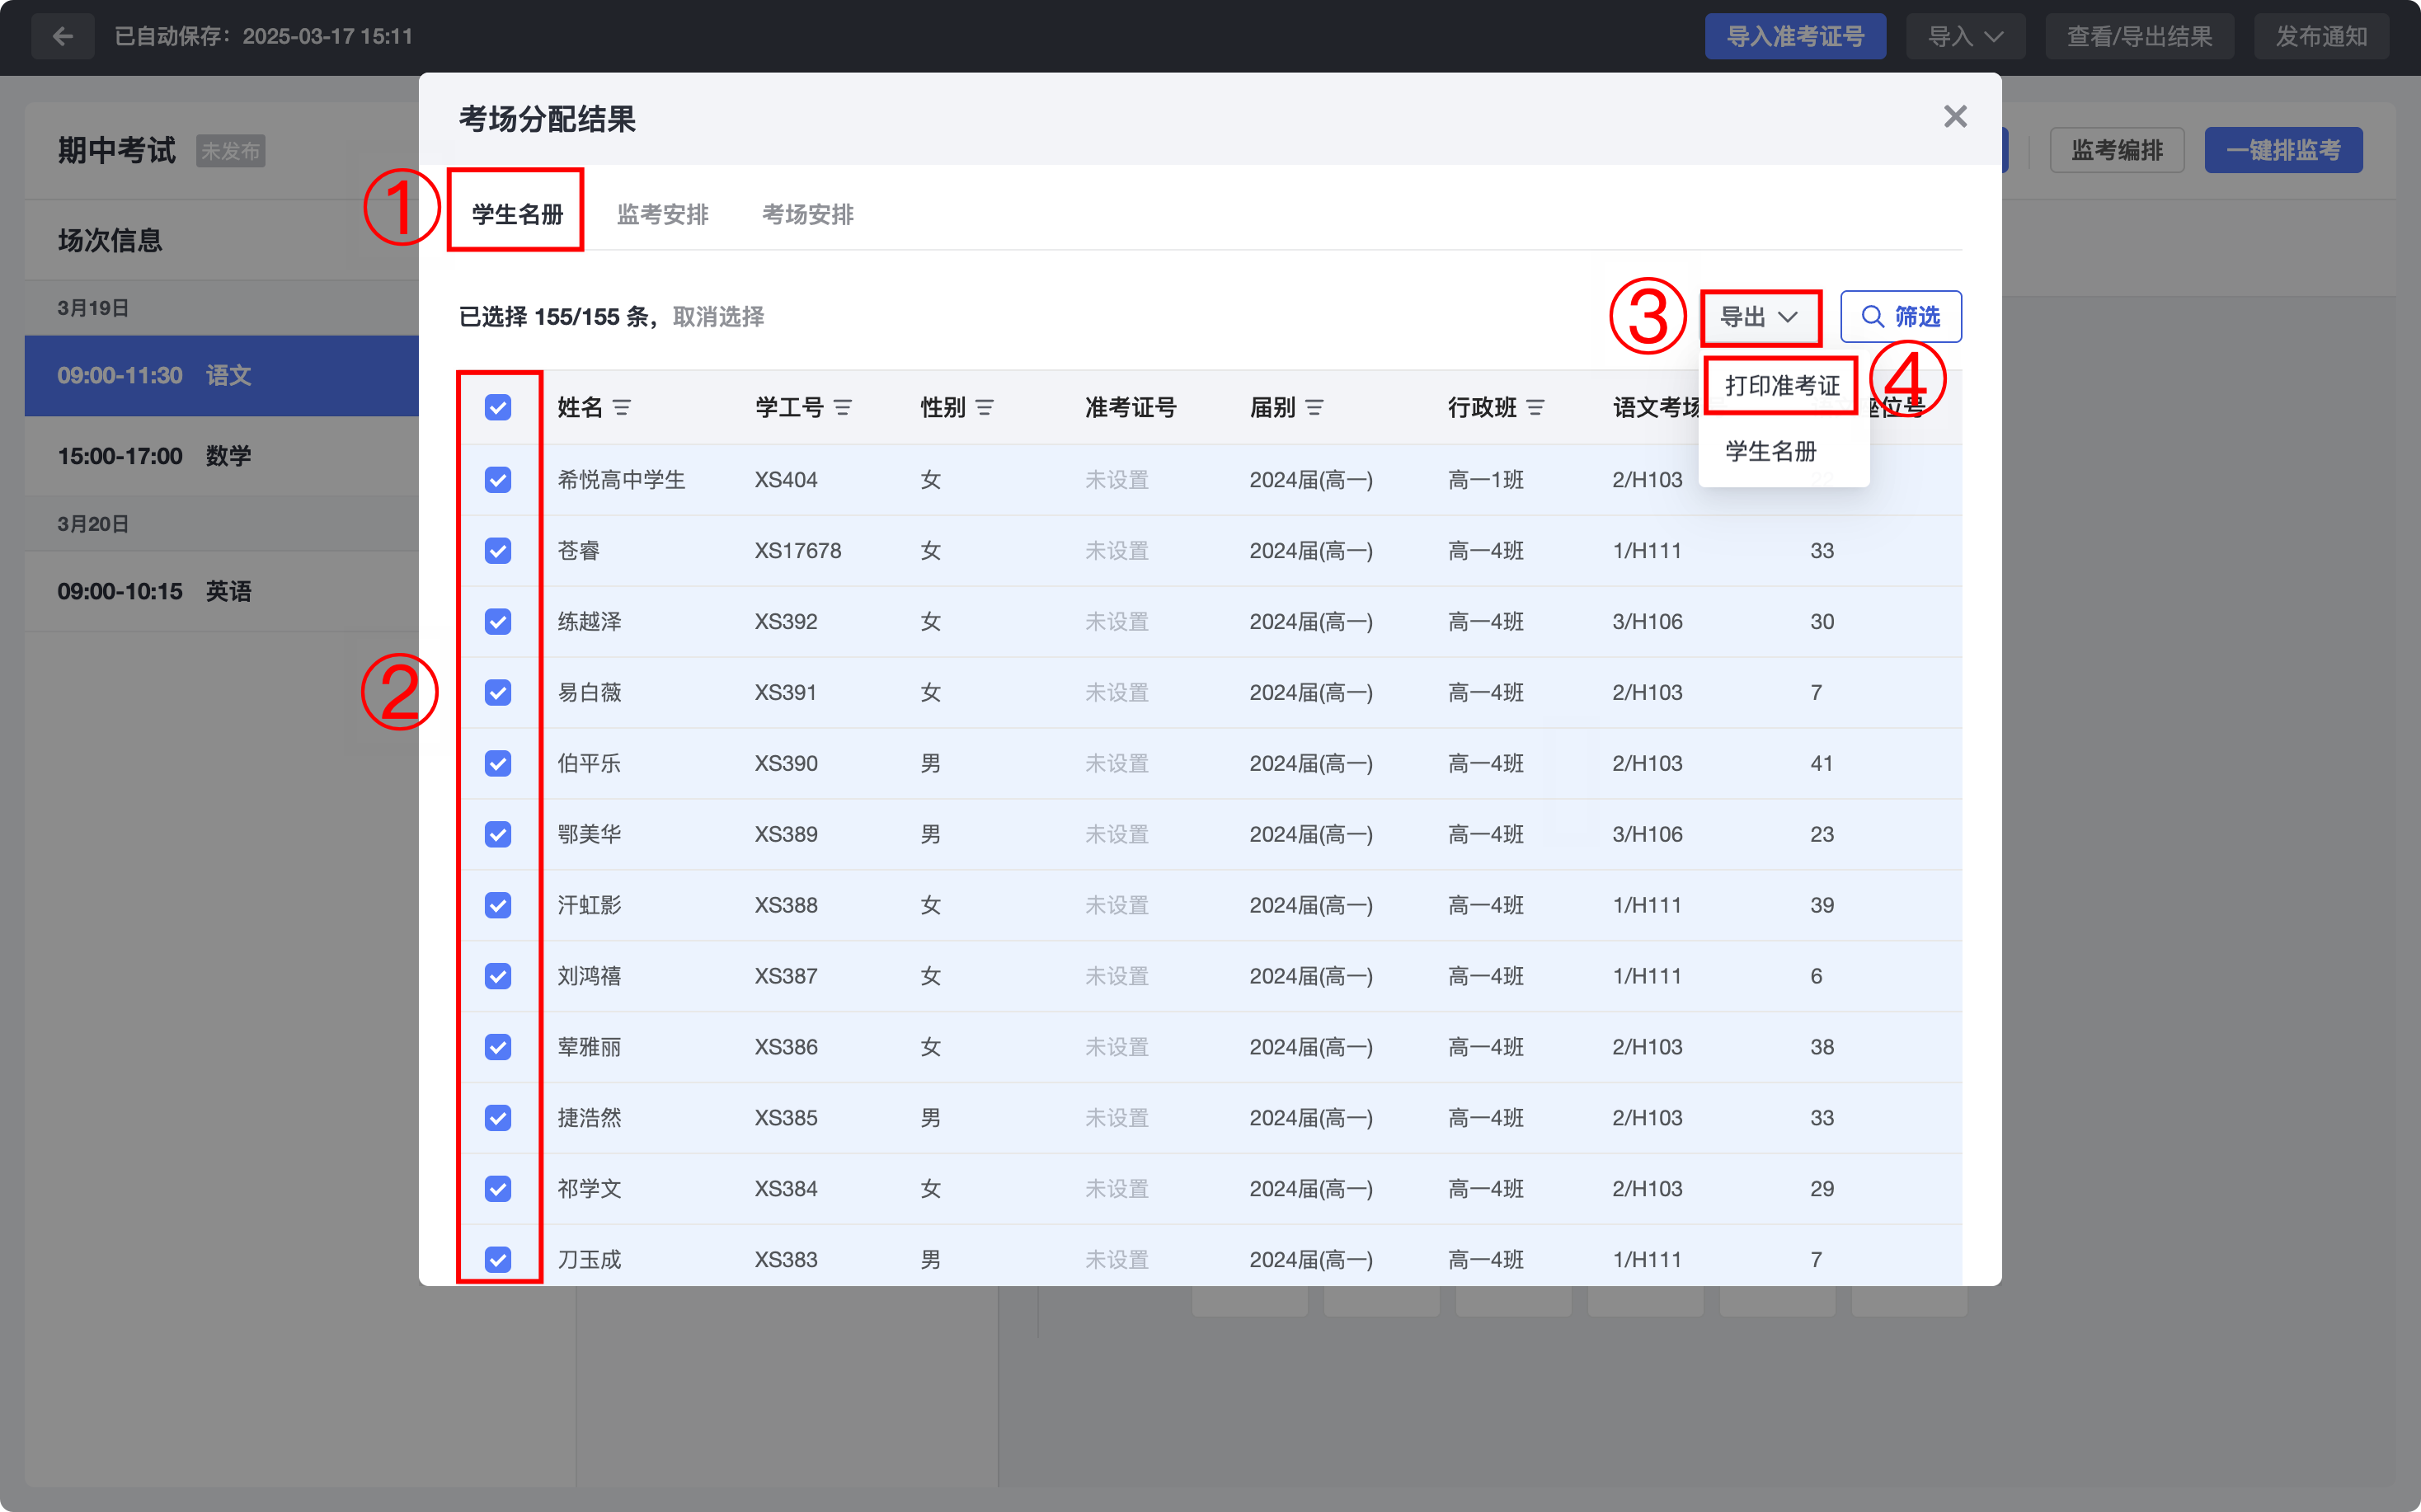
Task: Select the 09:00-10:15 英语 session
Action: [x=222, y=591]
